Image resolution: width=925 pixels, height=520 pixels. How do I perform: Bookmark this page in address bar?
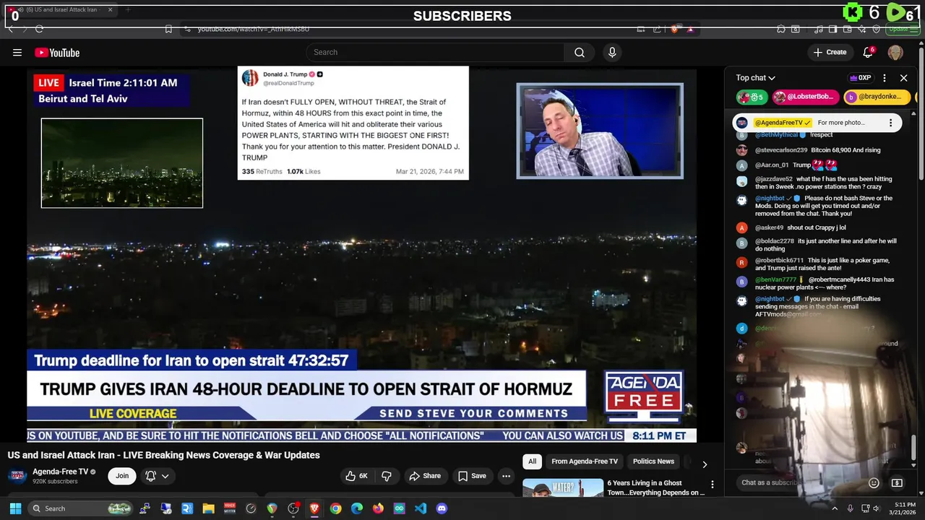coord(168,29)
